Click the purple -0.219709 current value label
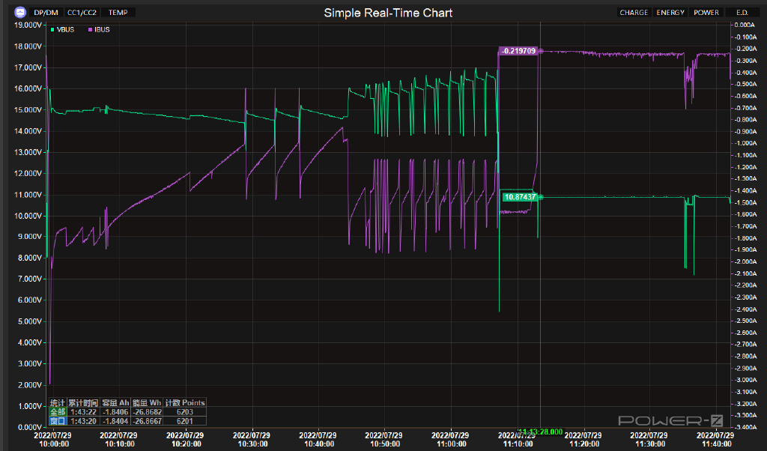 (518, 51)
